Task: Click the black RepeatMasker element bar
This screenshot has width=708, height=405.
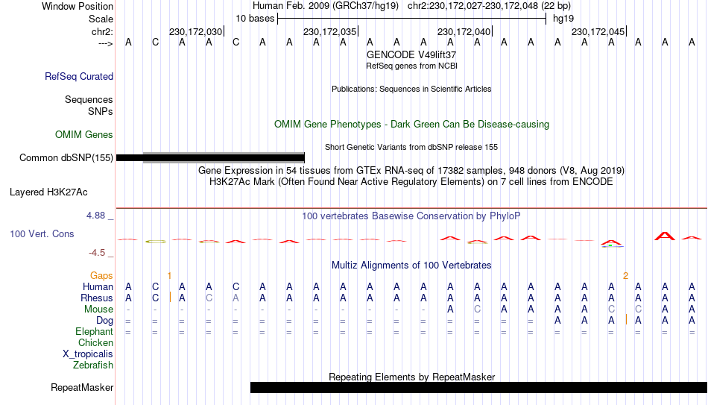Action: click(478, 387)
